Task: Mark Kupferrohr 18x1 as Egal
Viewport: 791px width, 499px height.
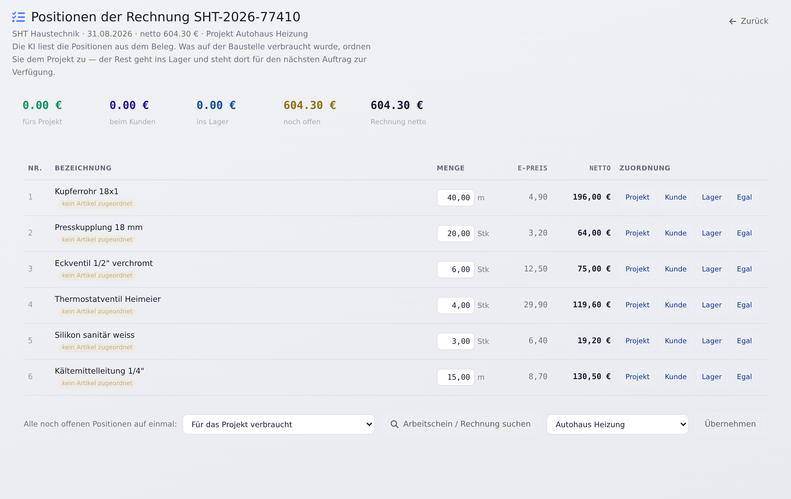Action: click(744, 197)
